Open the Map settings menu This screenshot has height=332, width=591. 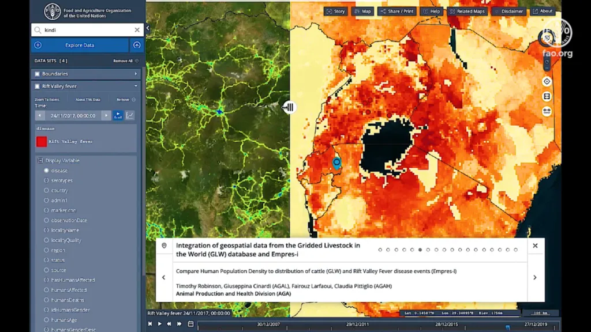pyautogui.click(x=362, y=12)
